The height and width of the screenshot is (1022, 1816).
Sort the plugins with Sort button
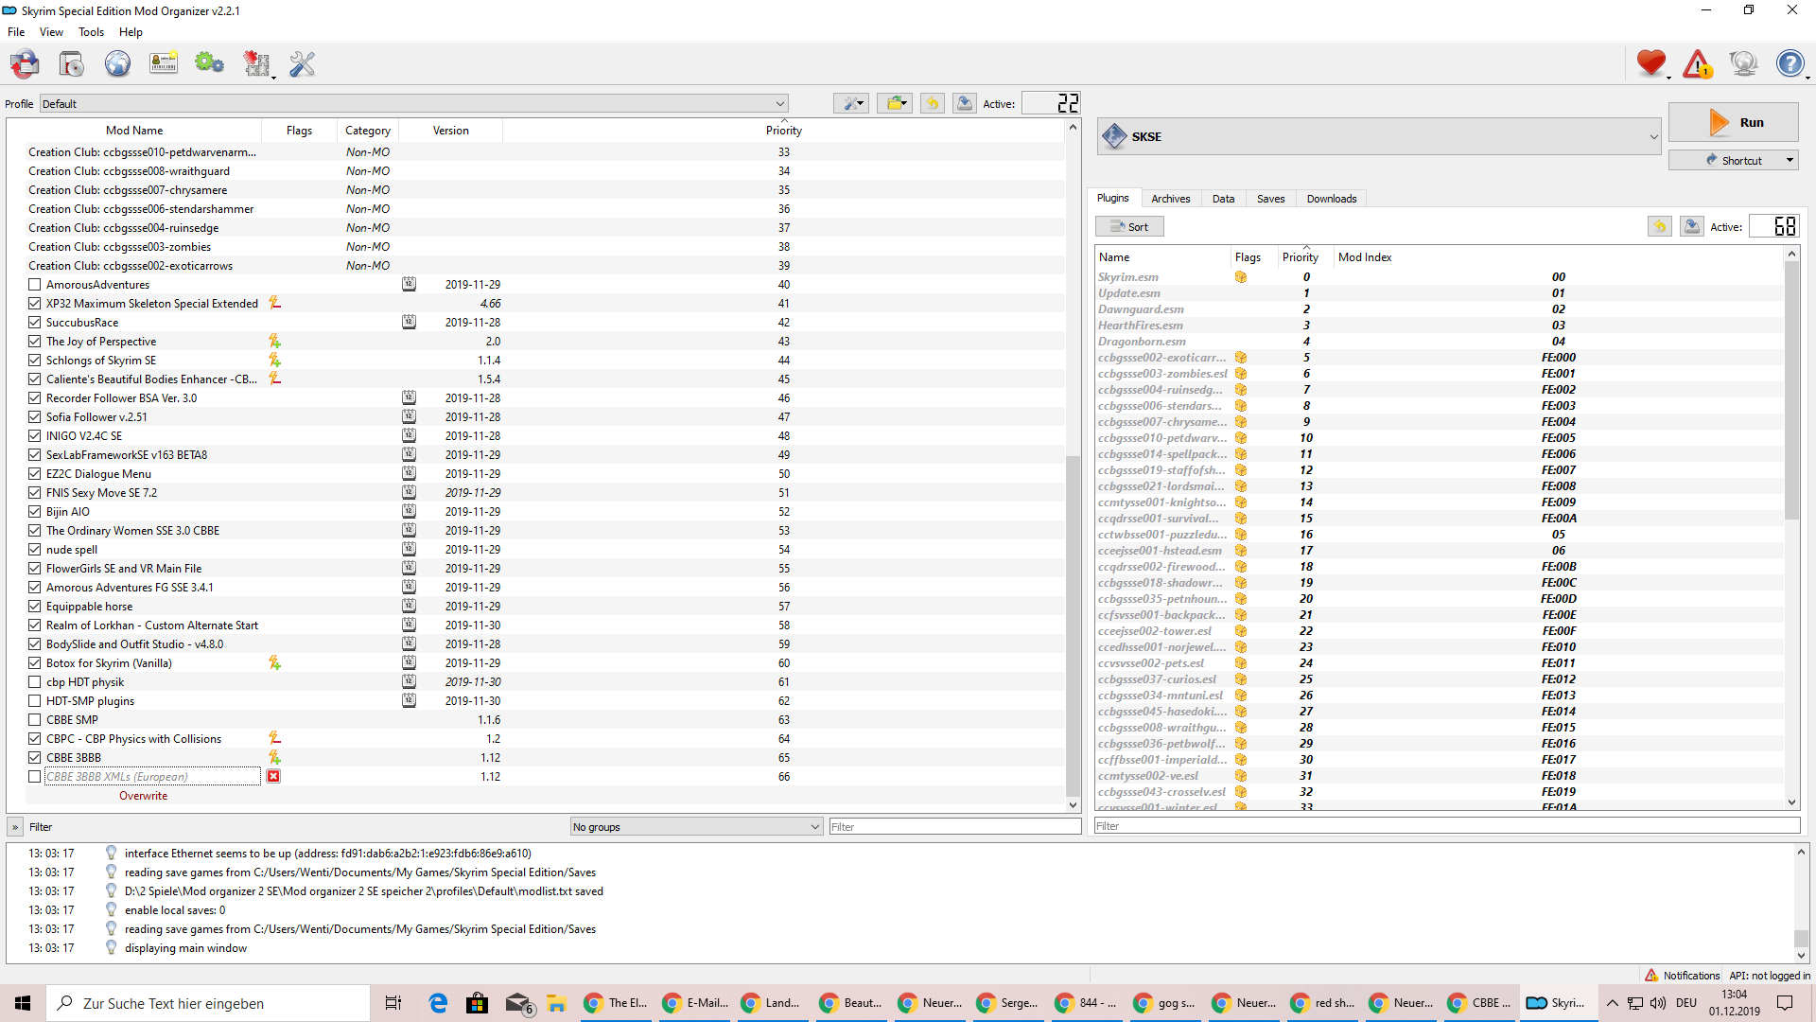point(1129,226)
